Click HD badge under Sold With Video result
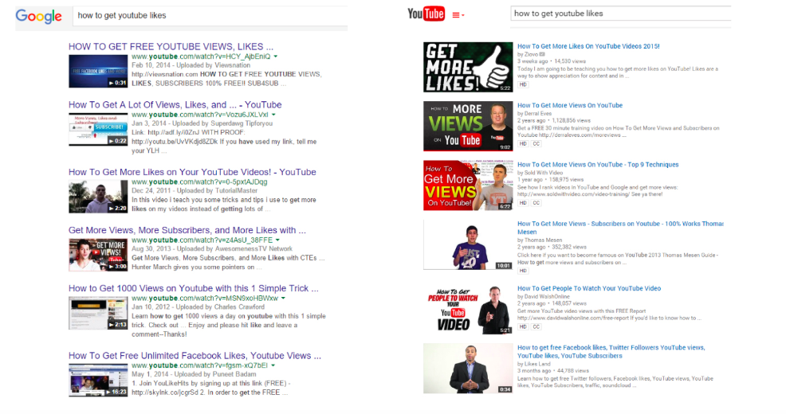786x414 pixels. coord(523,203)
